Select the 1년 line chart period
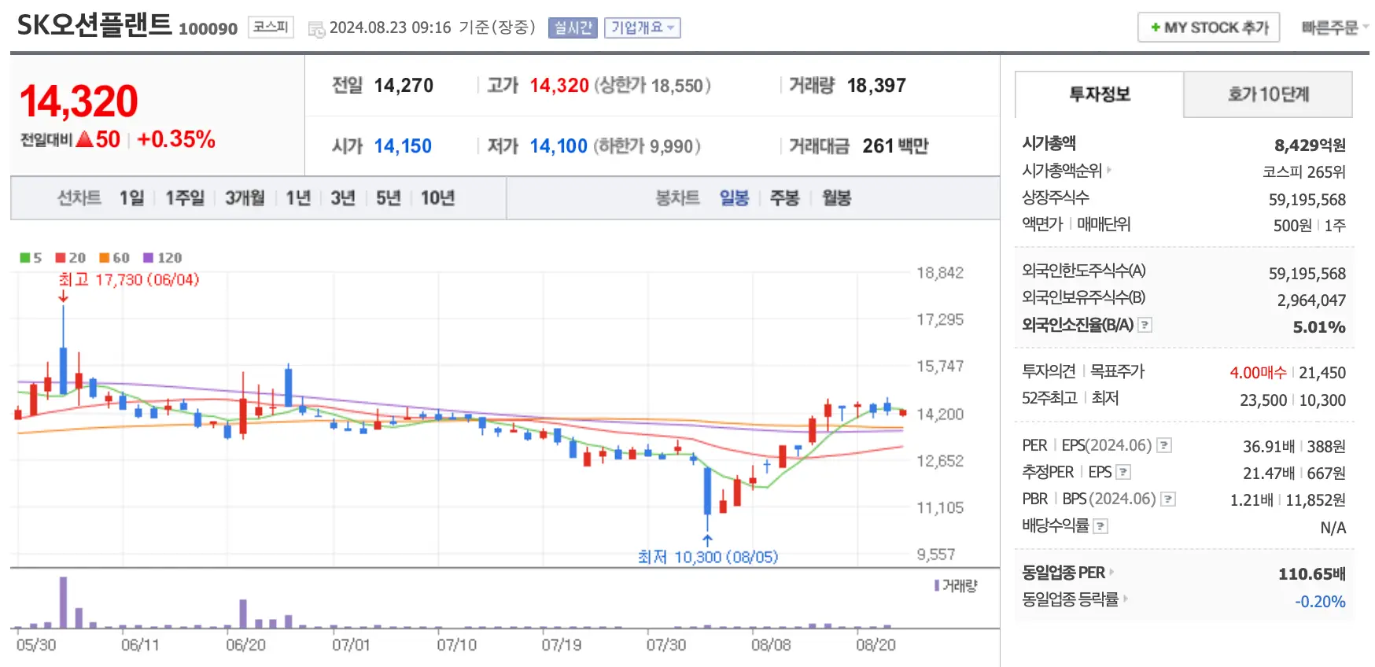This screenshot has height=667, width=1375. tap(298, 198)
